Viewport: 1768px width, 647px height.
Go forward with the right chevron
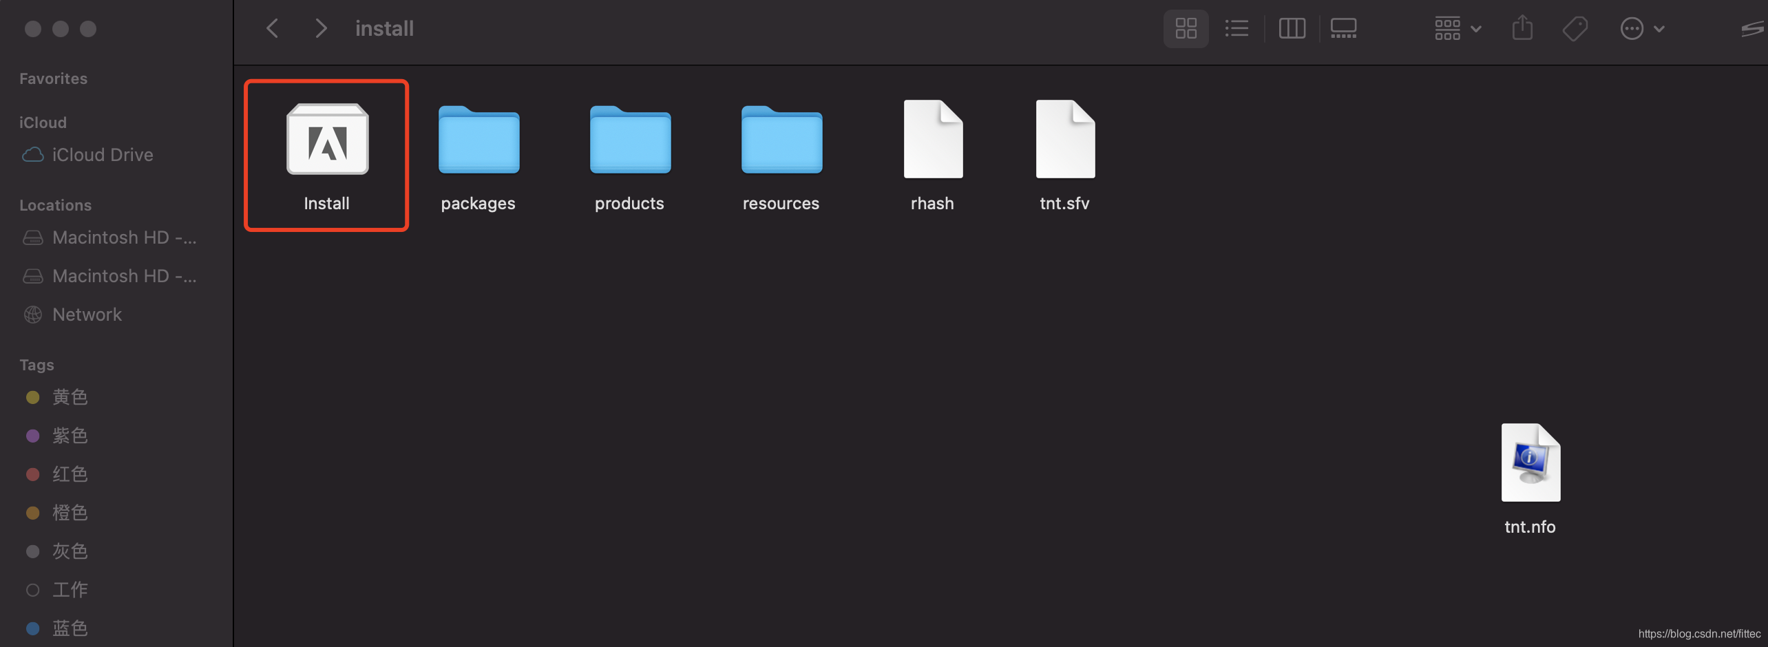(321, 28)
